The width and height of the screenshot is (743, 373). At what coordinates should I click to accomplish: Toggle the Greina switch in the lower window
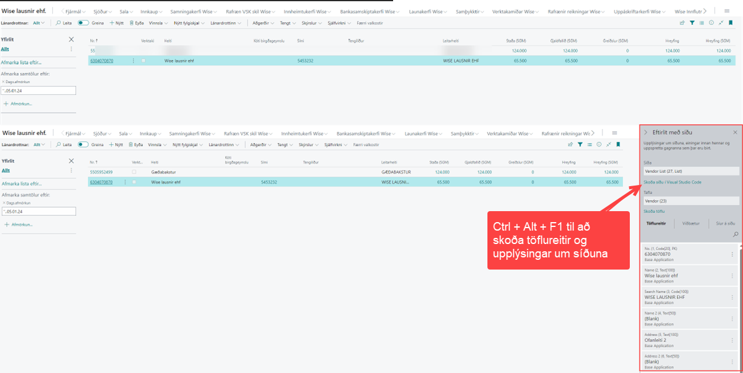83,145
